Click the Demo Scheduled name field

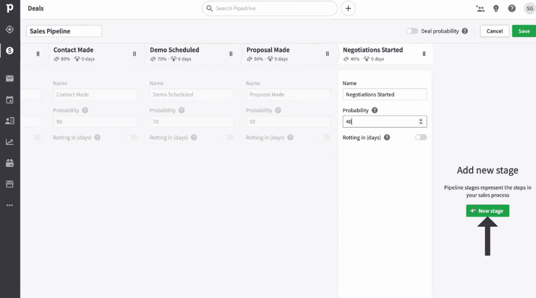pyautogui.click(x=191, y=94)
